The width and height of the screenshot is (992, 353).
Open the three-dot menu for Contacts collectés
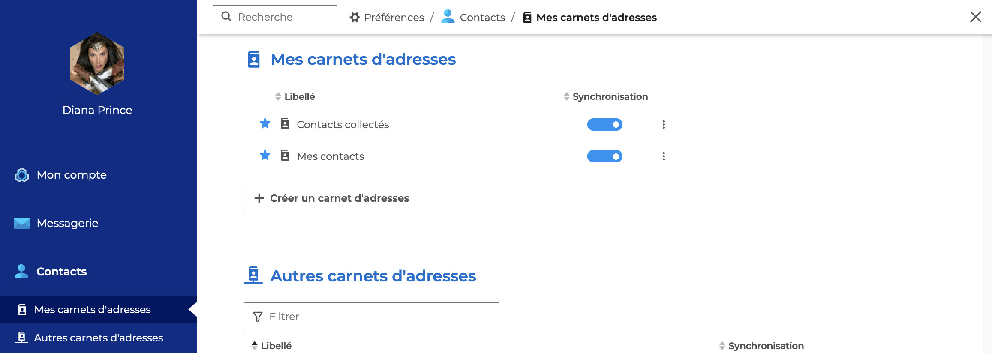tap(664, 125)
